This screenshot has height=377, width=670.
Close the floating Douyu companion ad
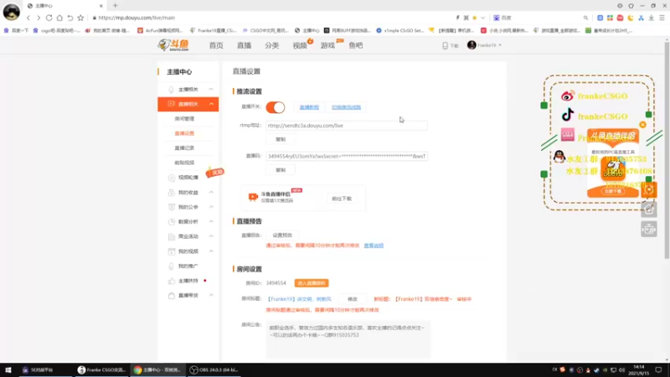coord(642,125)
